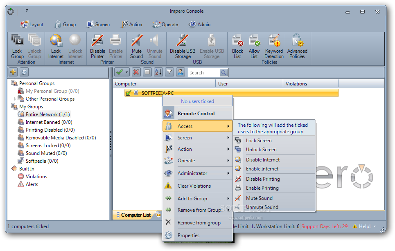395x251 pixels.
Task: Select Internet Banned (0/0) group
Action: (x=45, y=122)
